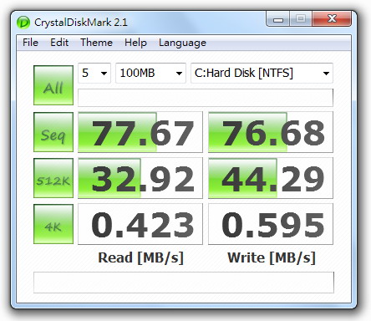Select the Seq write result 76.68
Viewport: 371px width, 321px height.
(x=271, y=132)
